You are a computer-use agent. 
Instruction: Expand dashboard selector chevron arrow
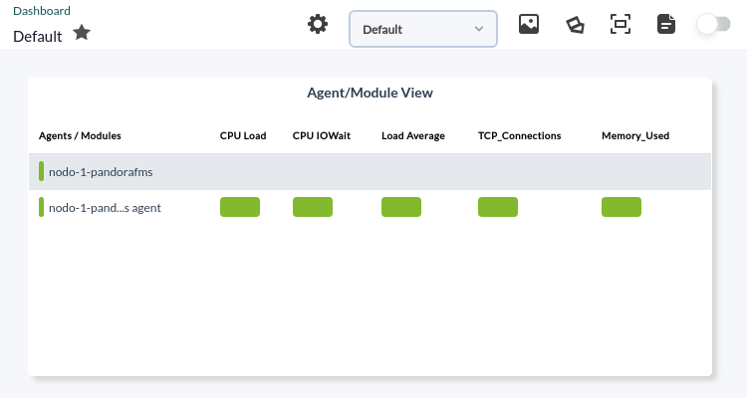coord(479,29)
